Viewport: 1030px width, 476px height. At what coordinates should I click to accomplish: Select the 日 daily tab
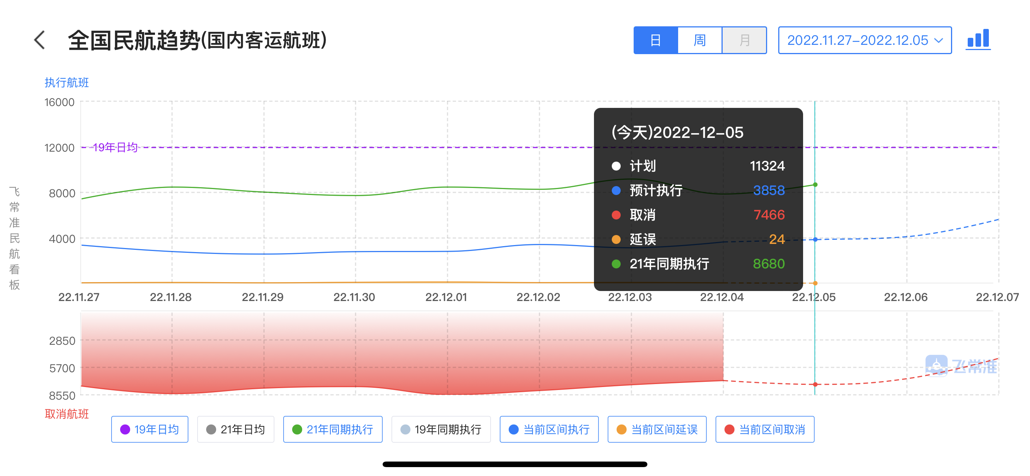[656, 40]
